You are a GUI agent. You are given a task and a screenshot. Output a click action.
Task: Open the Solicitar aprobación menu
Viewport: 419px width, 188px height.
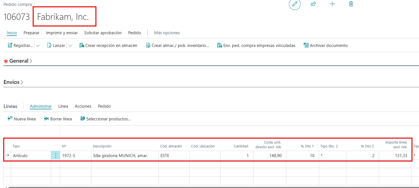(x=103, y=33)
